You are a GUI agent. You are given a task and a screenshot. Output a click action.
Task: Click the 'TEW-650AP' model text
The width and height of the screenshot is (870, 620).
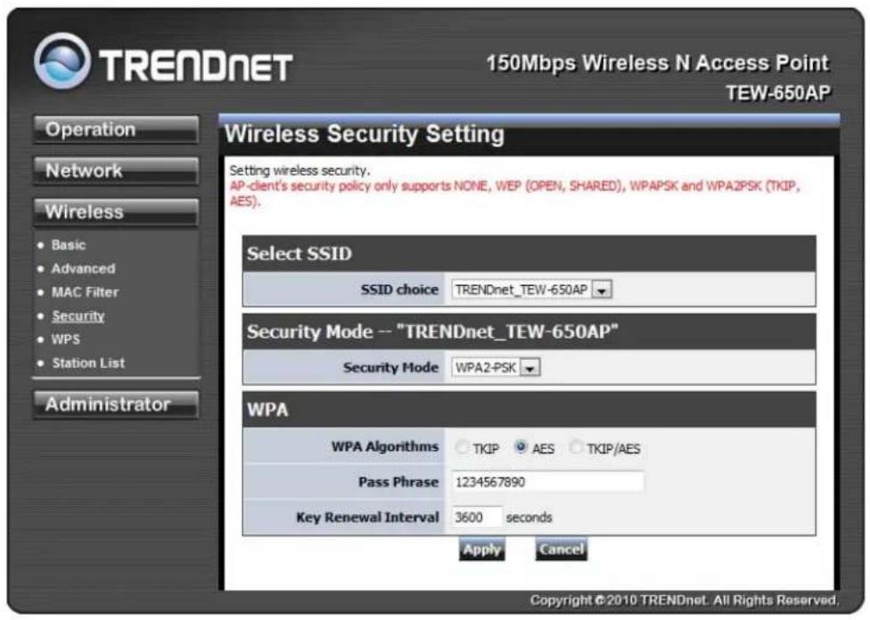[x=778, y=94]
